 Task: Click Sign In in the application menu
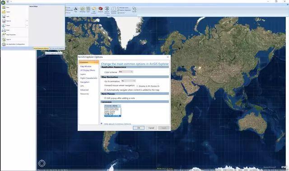14,39
